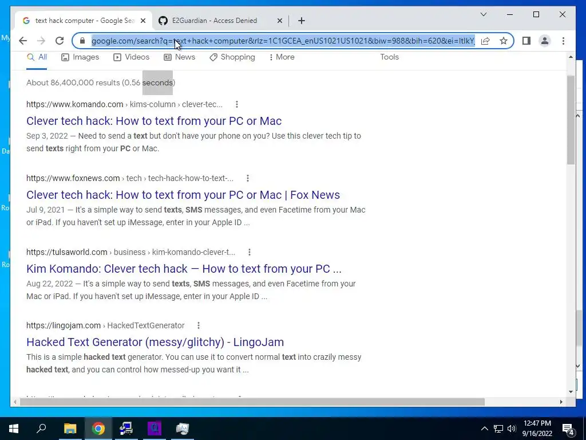The image size is (586, 440).
Task: Open Windows taskbar search
Action: 41,429
